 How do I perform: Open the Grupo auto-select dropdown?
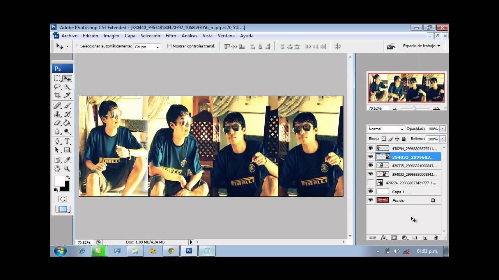pos(147,47)
